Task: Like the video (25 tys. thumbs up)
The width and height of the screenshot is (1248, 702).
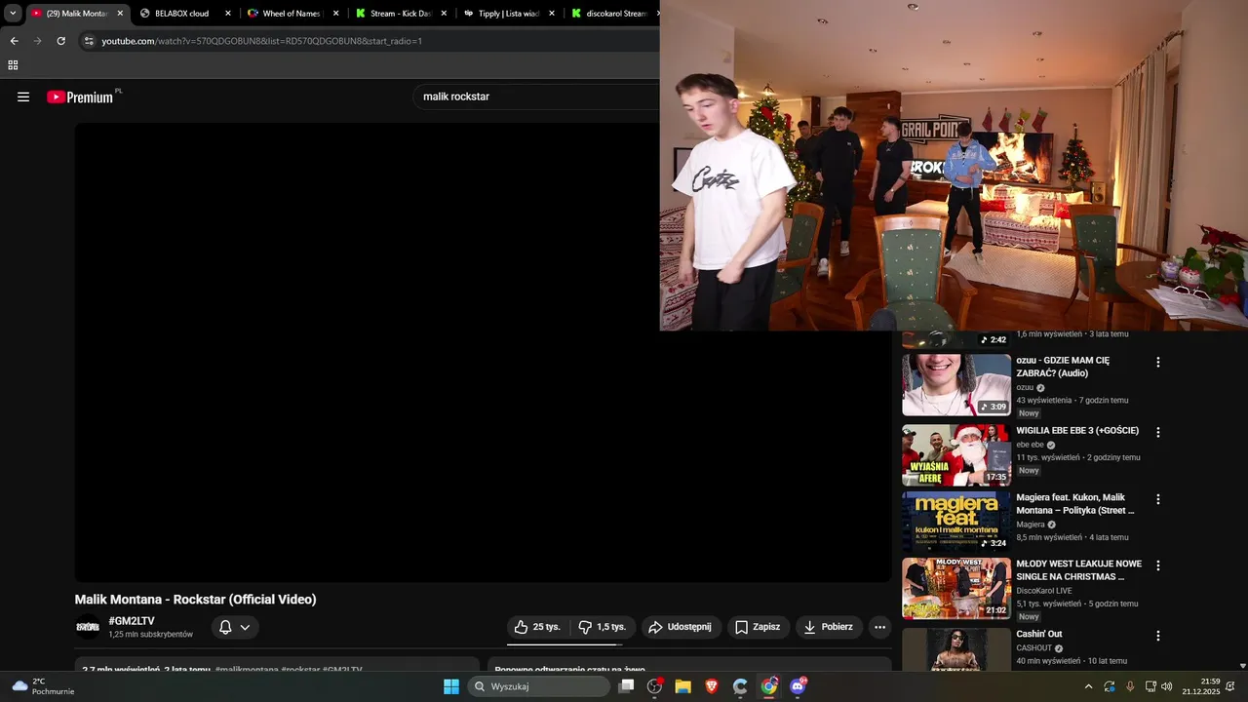Action: click(537, 627)
